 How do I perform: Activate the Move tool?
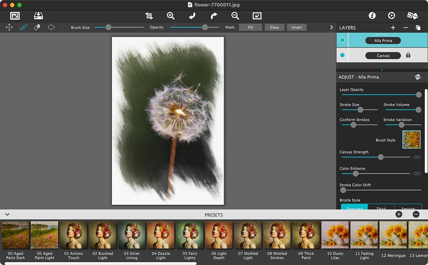9,27
